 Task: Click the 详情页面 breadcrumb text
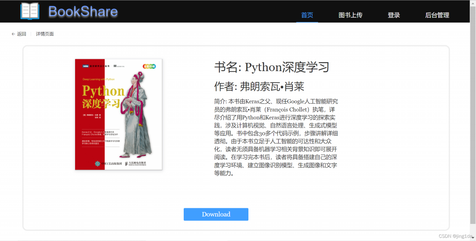point(45,34)
